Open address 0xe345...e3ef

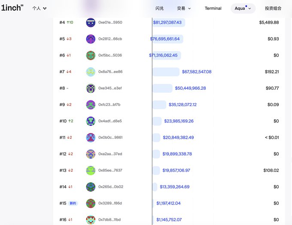pyautogui.click(x=110, y=88)
